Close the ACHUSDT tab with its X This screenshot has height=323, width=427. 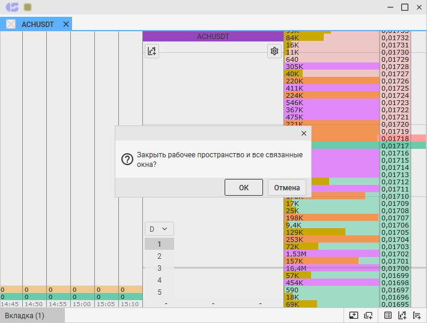[66, 24]
